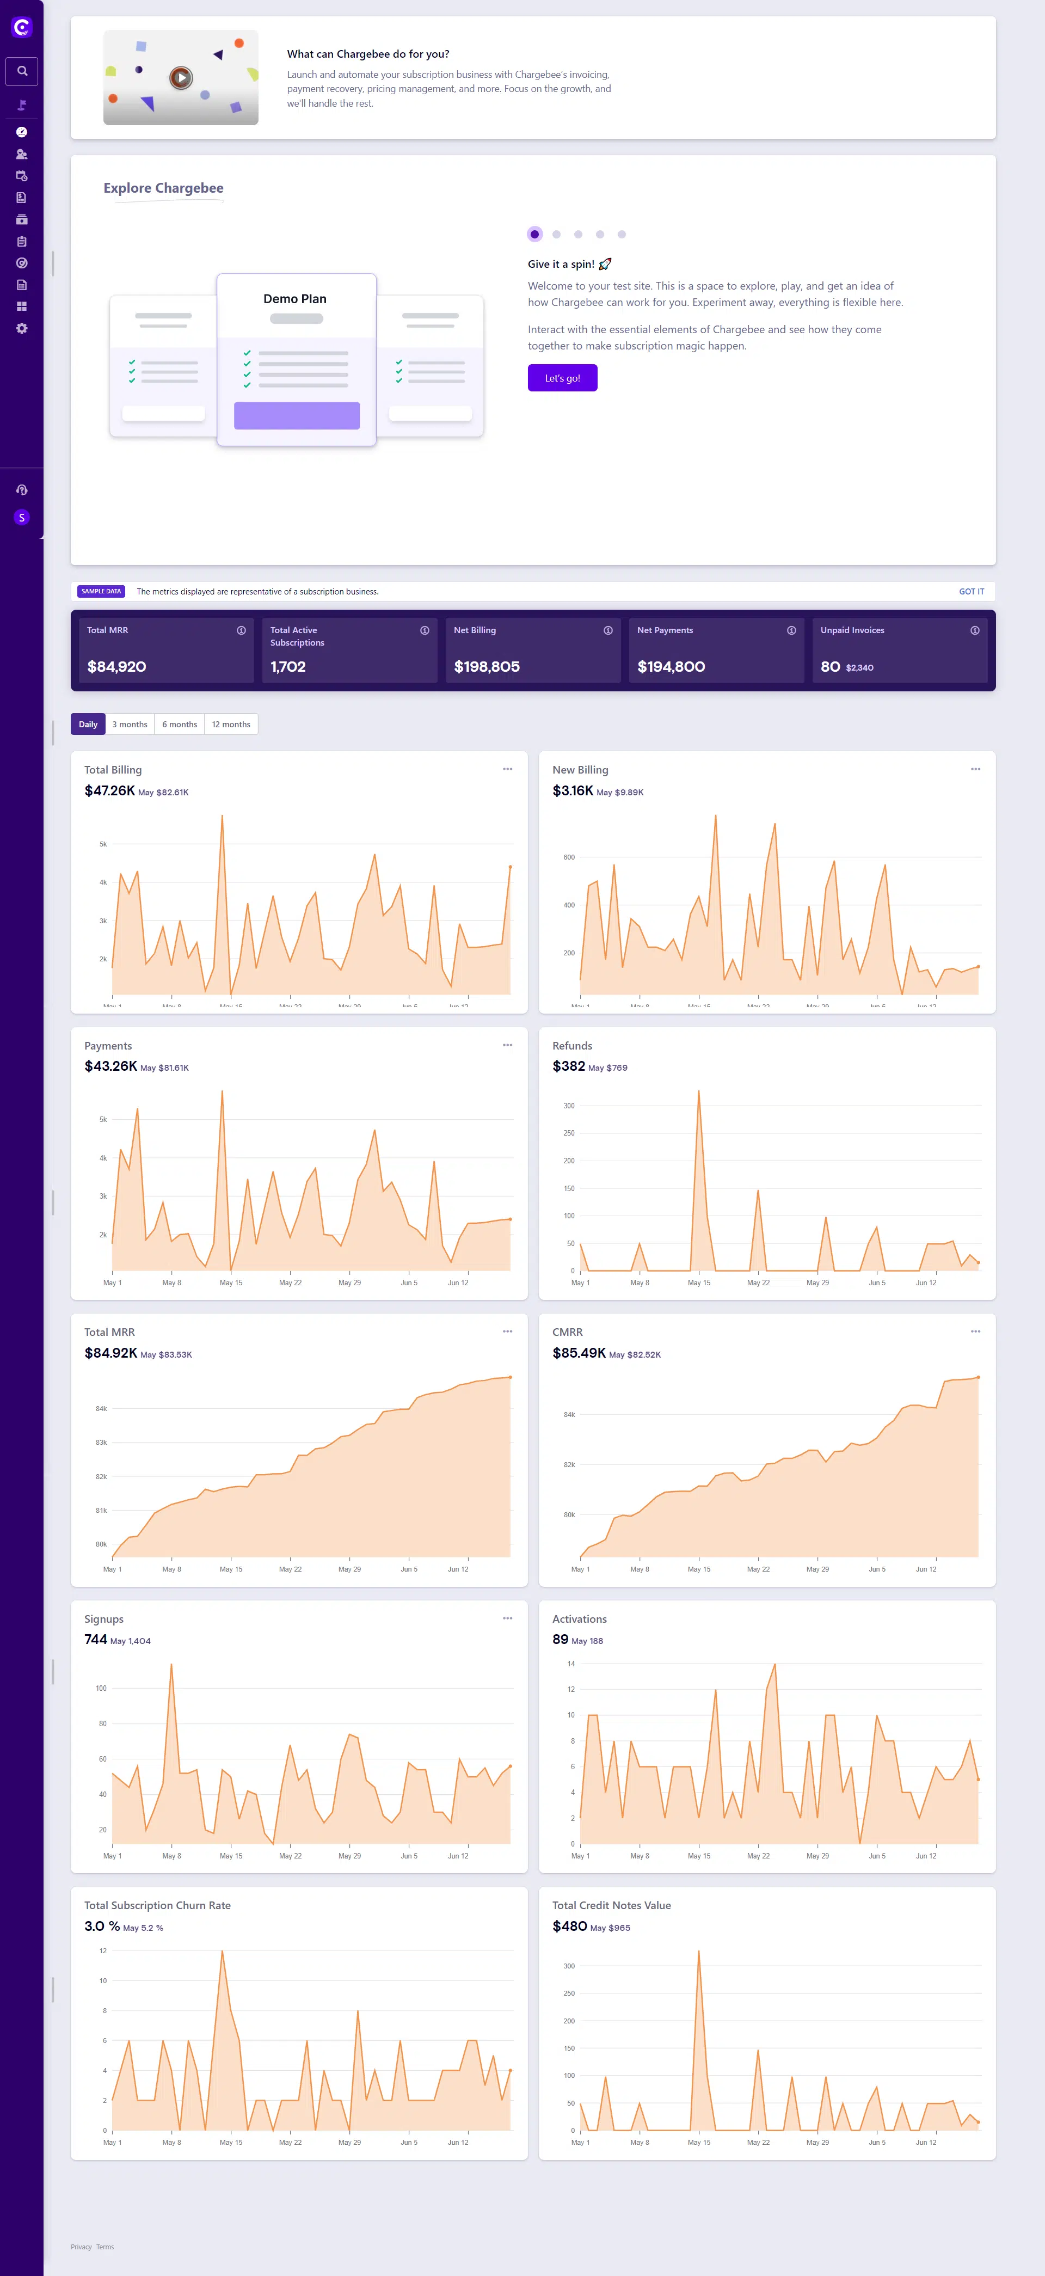Switch to the 6 months period tab
The height and width of the screenshot is (2276, 1045).
(x=179, y=723)
